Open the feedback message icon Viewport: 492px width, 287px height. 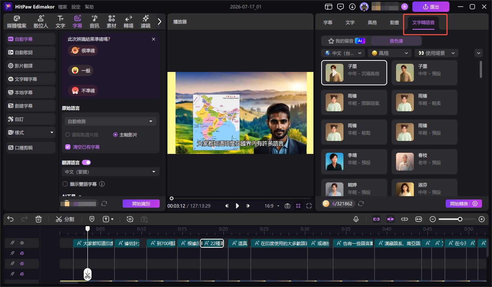click(x=340, y=7)
